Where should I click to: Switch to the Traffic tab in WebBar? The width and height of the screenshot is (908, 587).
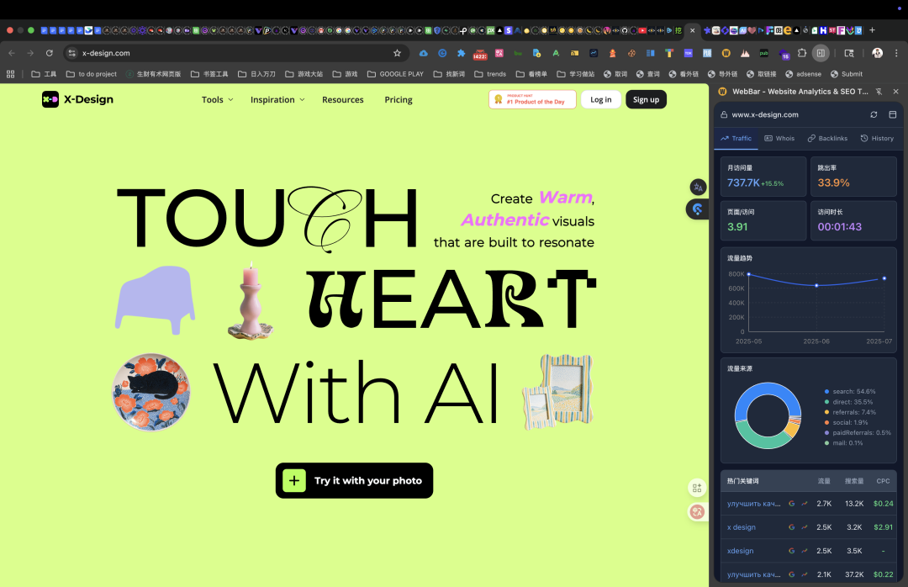(x=736, y=139)
